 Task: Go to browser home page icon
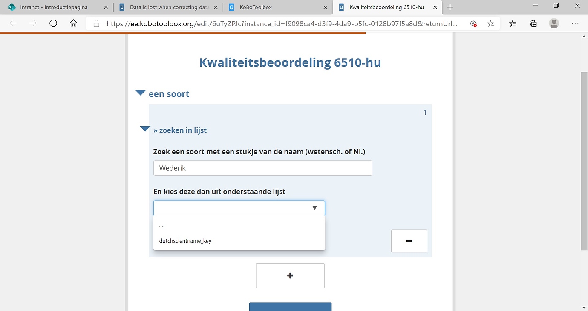point(73,23)
